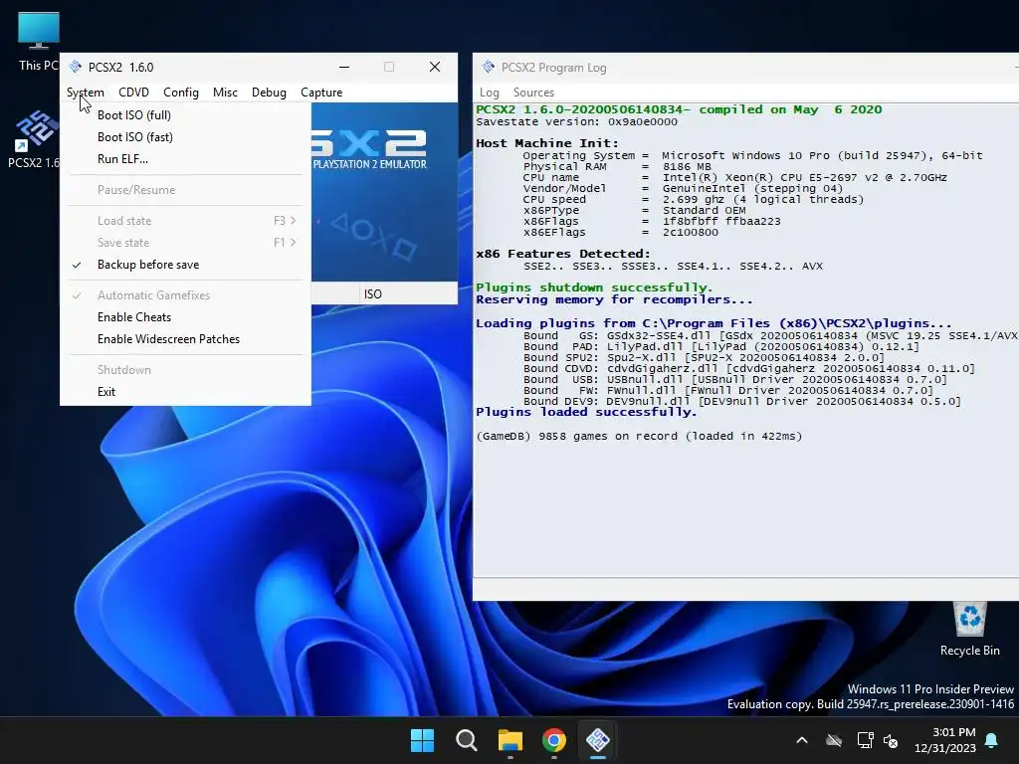
Task: Click the OneDrive cloud tray icon
Action: click(x=834, y=740)
